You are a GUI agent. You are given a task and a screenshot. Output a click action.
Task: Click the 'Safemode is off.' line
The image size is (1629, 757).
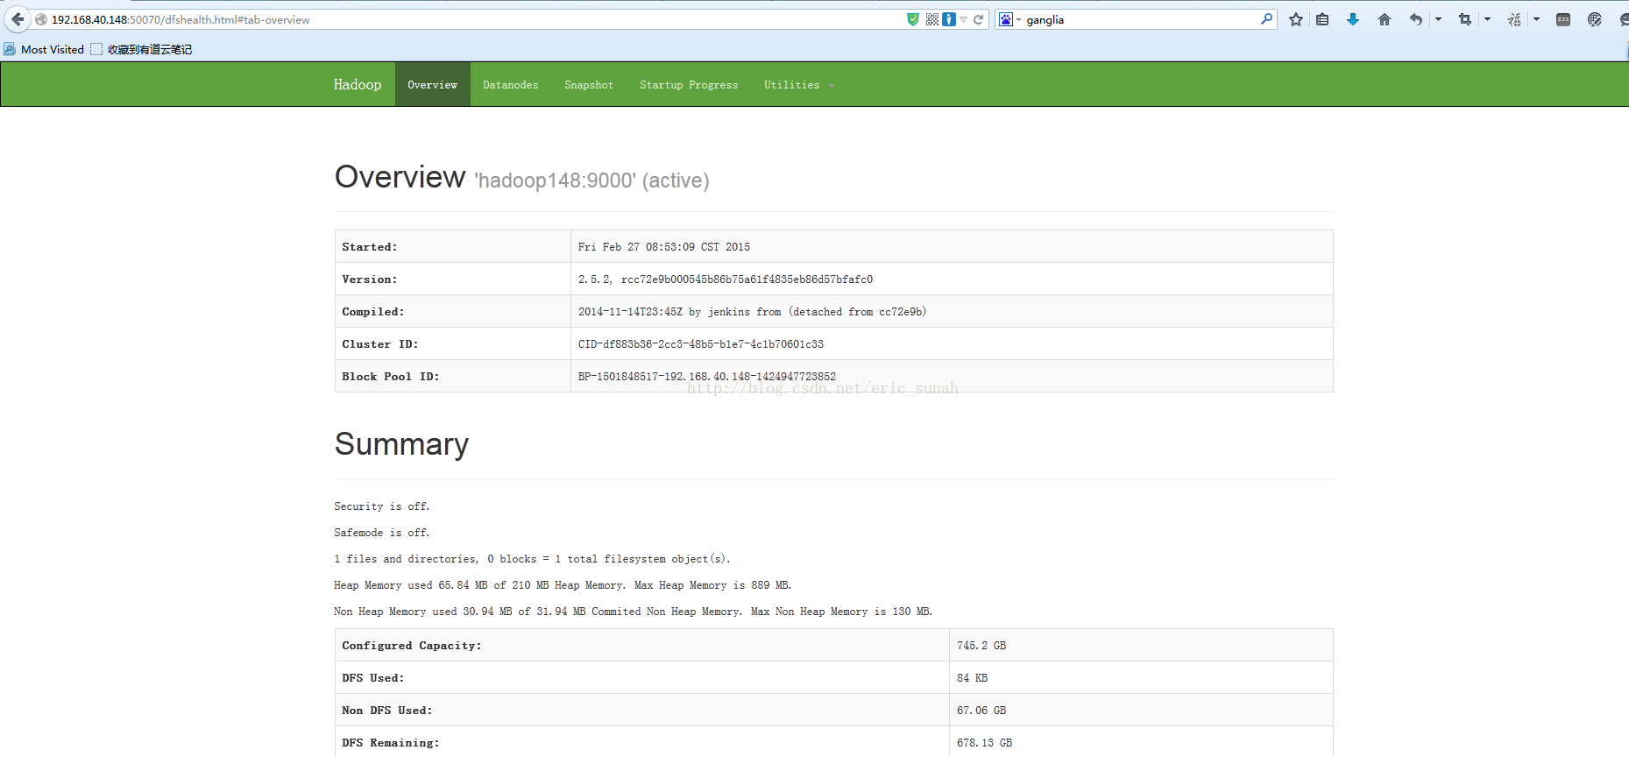382,533
